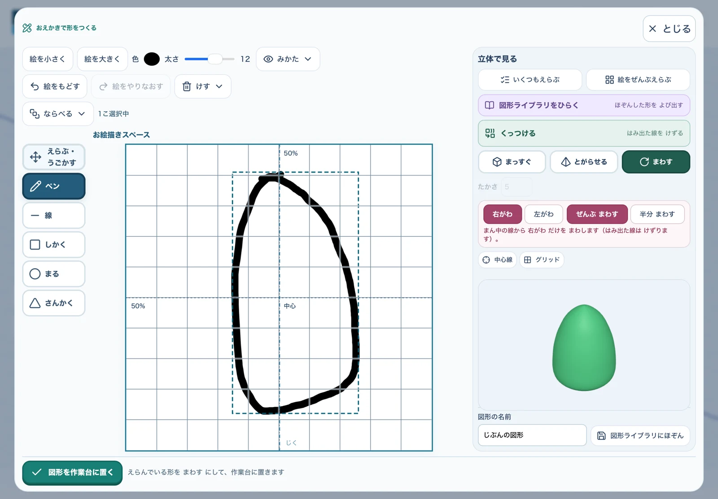Select the えらぶ・うごかす move tool
This screenshot has height=499, width=718.
54,157
